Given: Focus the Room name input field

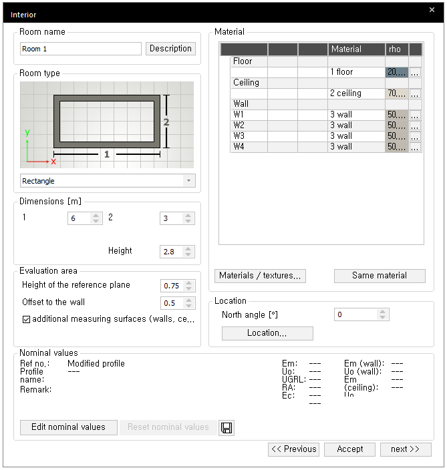Looking at the screenshot, I should click(81, 49).
